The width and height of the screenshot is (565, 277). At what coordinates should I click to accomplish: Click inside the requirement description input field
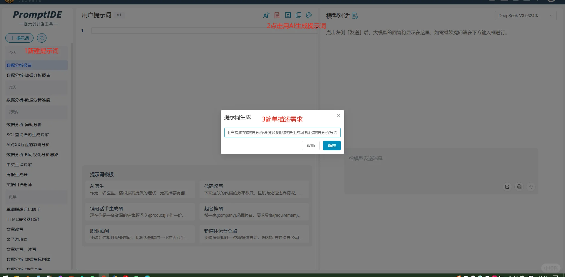pyautogui.click(x=282, y=132)
